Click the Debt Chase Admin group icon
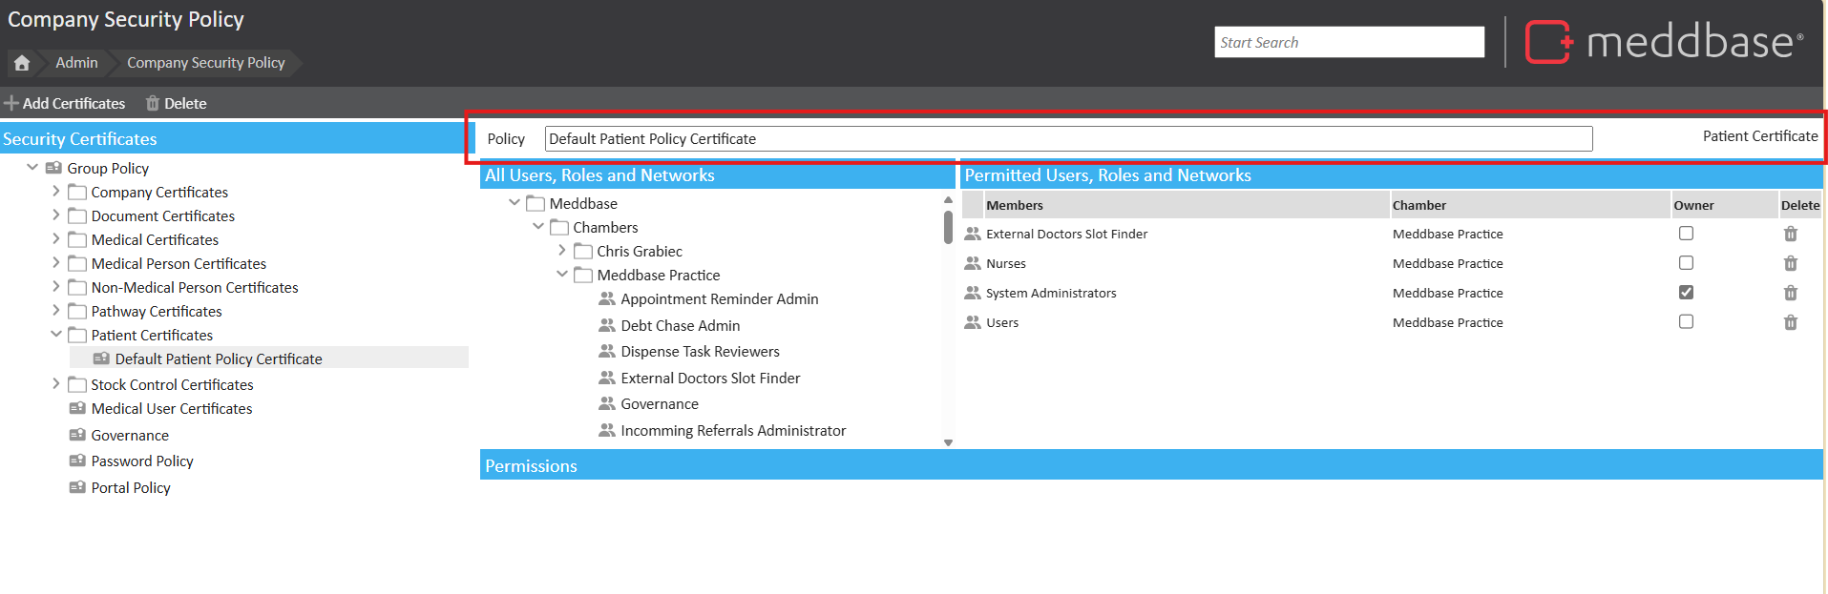 606,325
